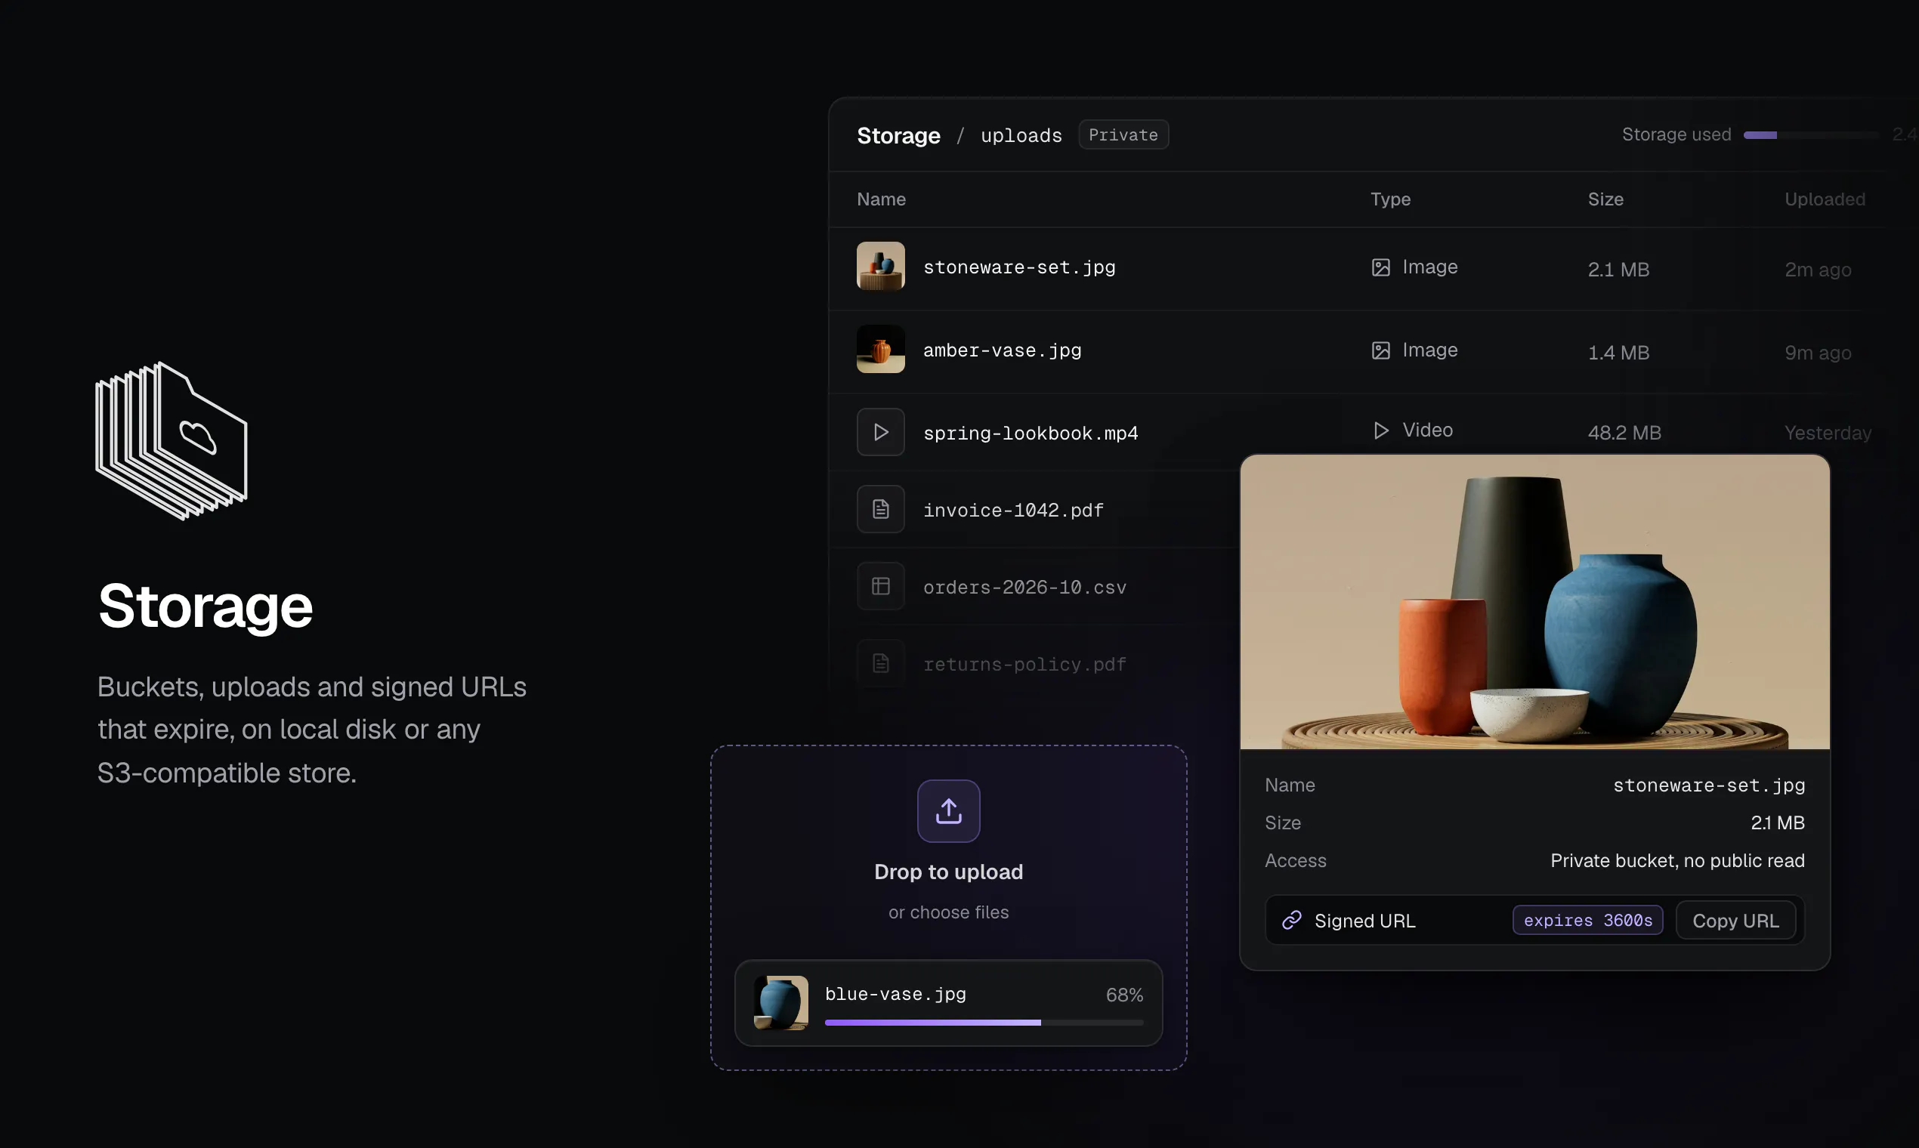Screen dimensions: 1919x1148
Task: Select the orders-2026-10.csv file name
Action: coord(1024,587)
